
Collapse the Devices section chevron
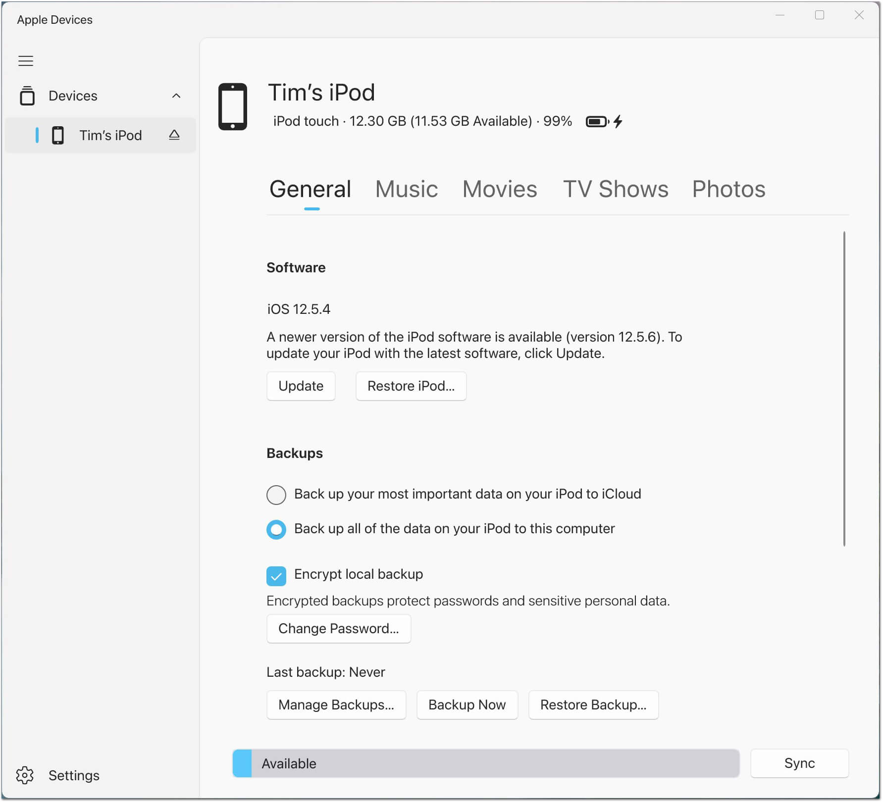coord(176,96)
